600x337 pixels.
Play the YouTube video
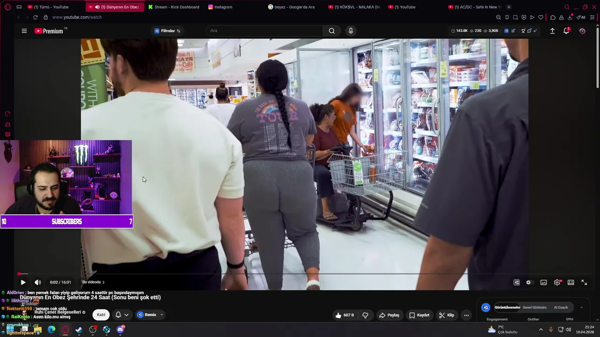(x=23, y=282)
